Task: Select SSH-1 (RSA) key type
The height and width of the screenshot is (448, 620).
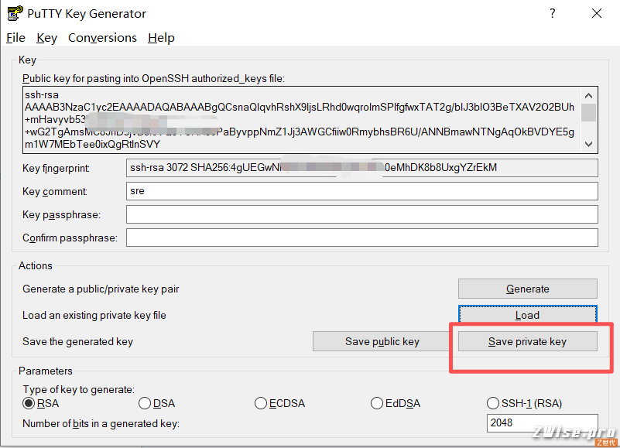Action: (493, 403)
